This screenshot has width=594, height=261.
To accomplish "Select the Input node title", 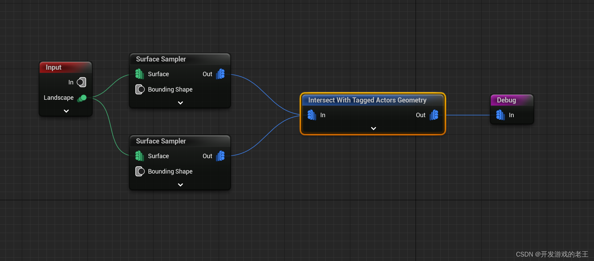I will pos(54,67).
